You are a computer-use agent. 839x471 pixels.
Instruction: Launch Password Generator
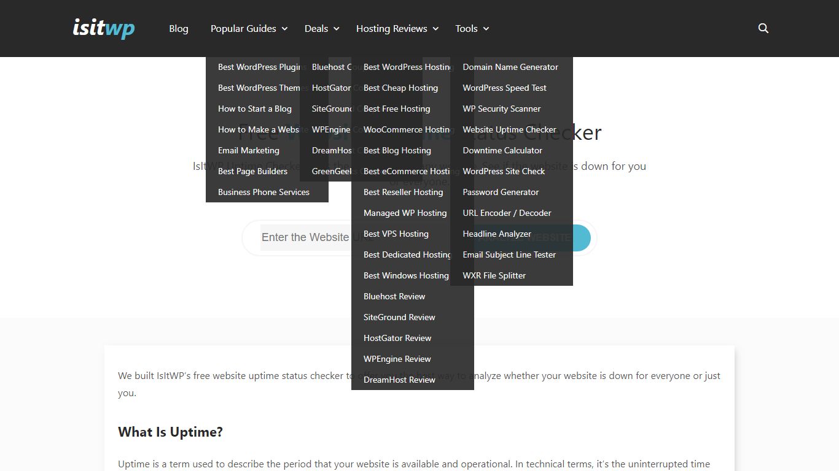click(x=501, y=192)
